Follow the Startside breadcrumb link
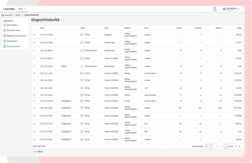 tap(8, 15)
